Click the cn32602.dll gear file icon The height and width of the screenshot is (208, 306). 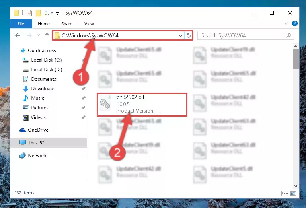pyautogui.click(x=105, y=103)
